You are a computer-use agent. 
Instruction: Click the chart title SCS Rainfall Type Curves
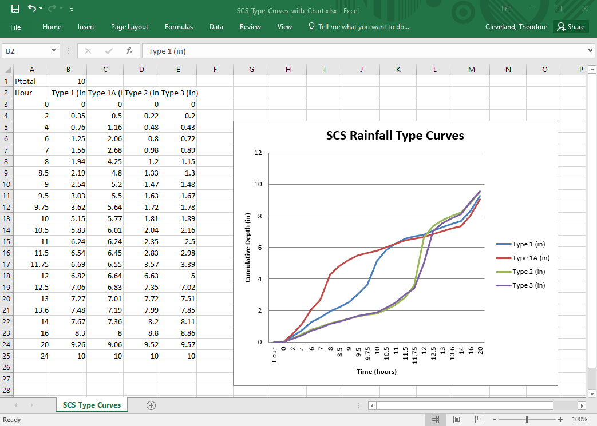395,136
